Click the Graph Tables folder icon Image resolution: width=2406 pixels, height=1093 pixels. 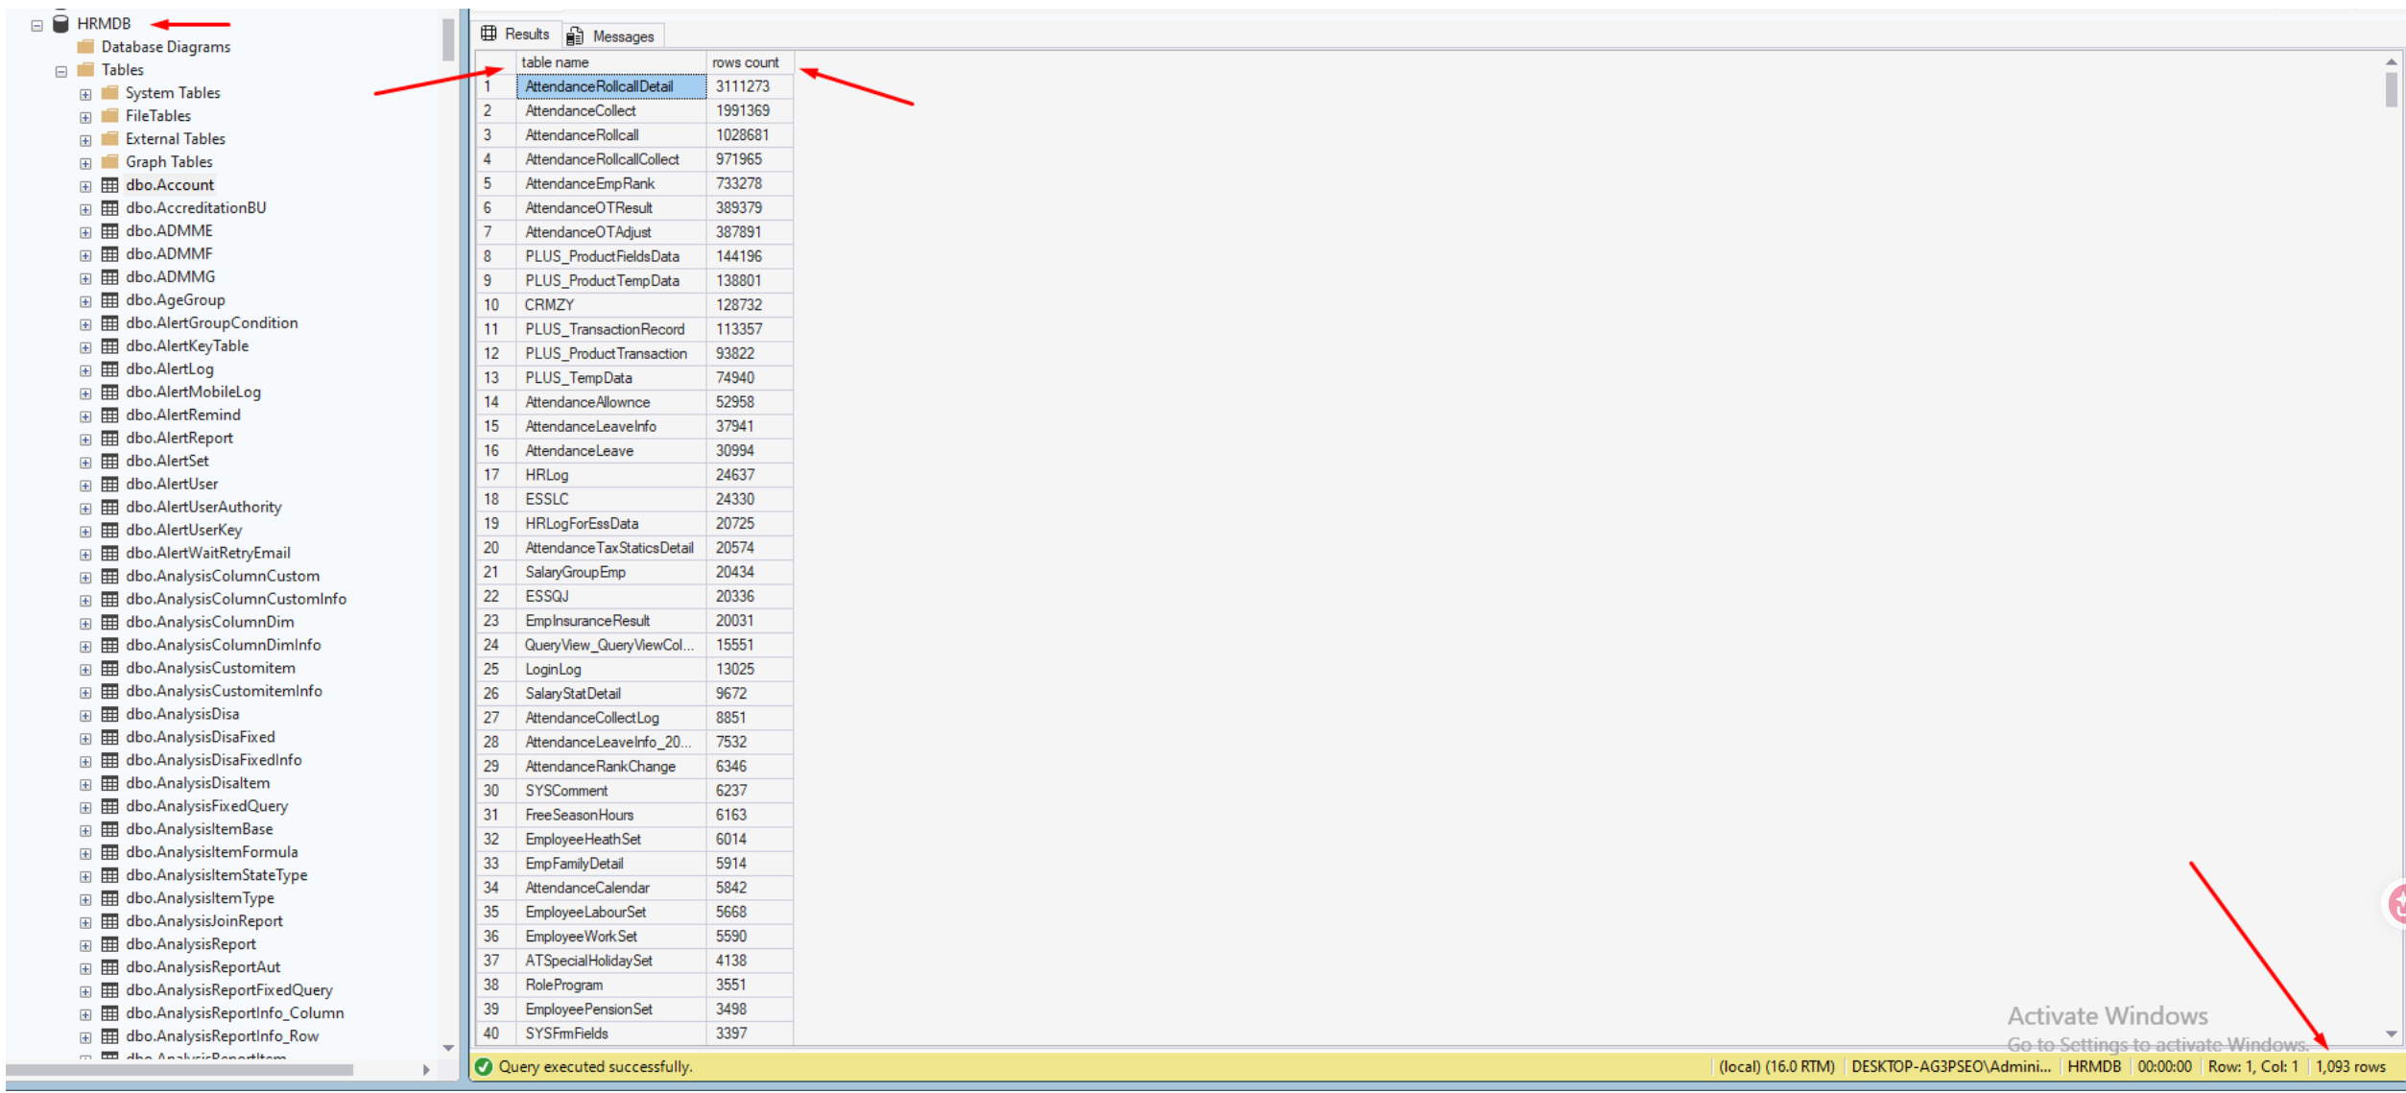coord(110,161)
